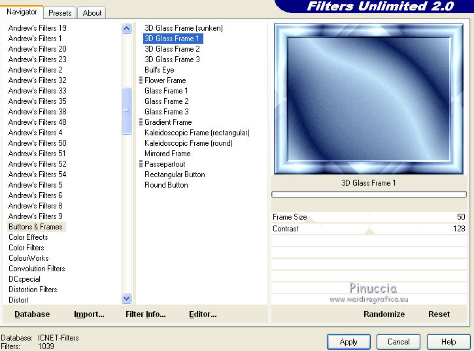Select Andrew's Filters 19 category

pyautogui.click(x=37, y=28)
